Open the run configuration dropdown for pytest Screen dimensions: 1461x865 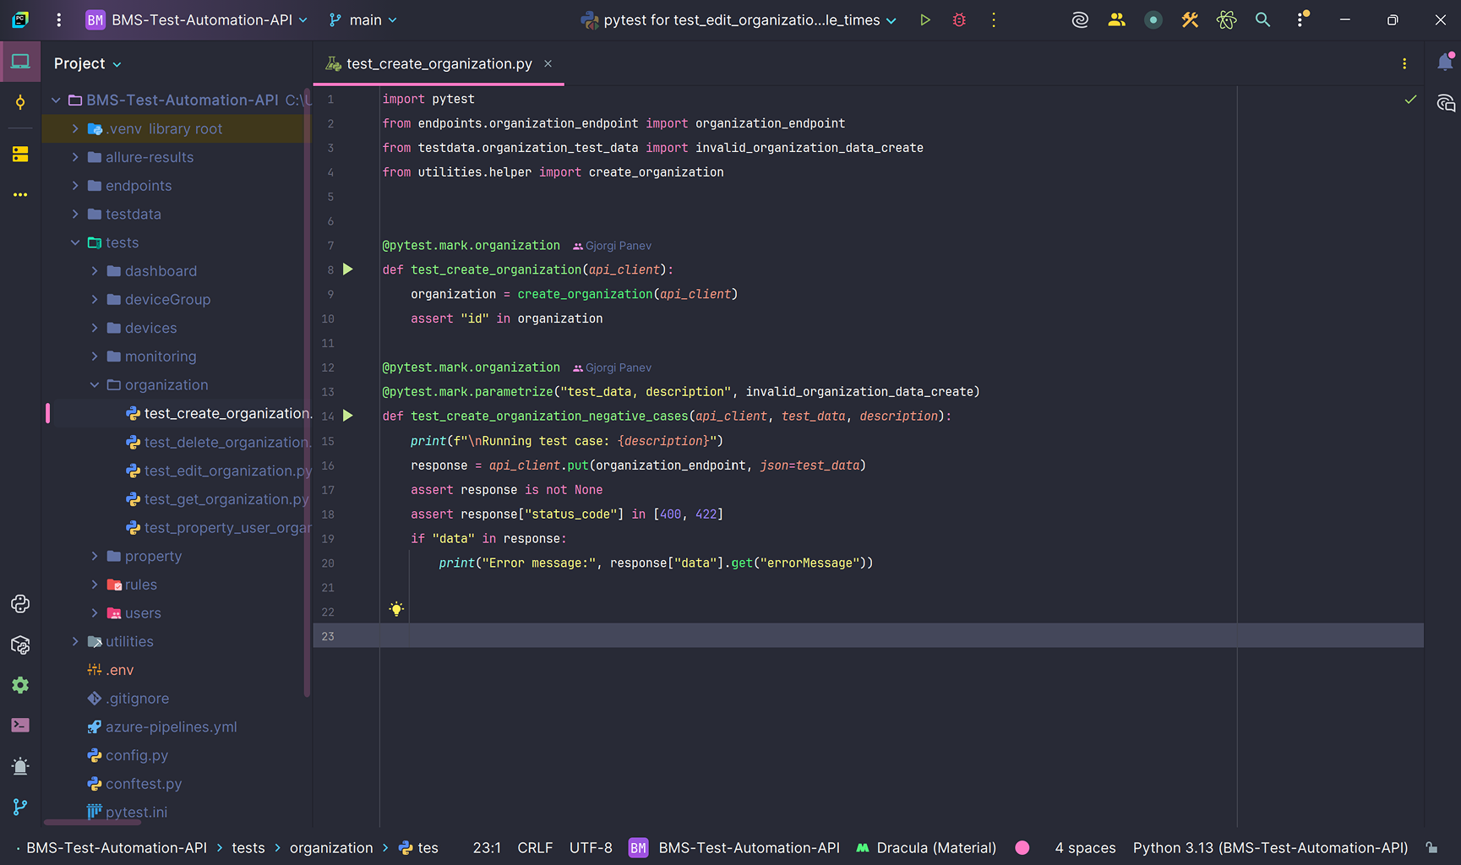click(891, 19)
